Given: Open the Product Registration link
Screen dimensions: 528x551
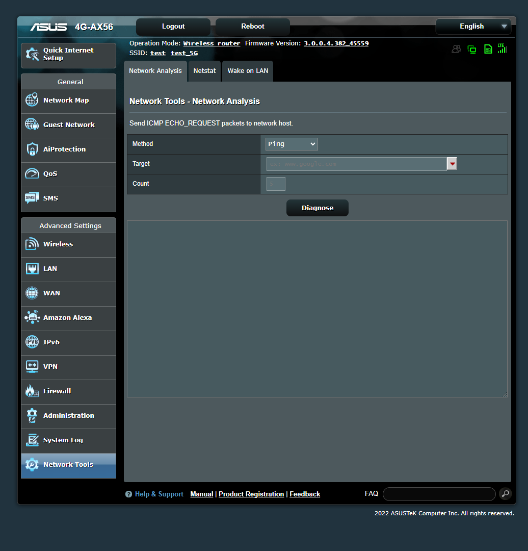Looking at the screenshot, I should (x=251, y=494).
